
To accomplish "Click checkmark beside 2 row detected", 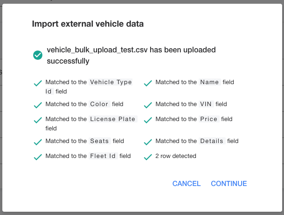I will 148,157.
